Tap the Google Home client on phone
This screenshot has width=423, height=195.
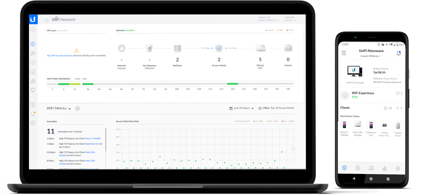point(398,129)
